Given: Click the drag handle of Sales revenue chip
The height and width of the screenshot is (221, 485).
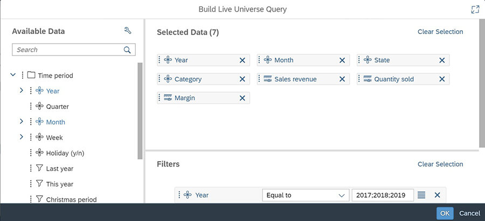Looking at the screenshot, I should pos(260,79).
